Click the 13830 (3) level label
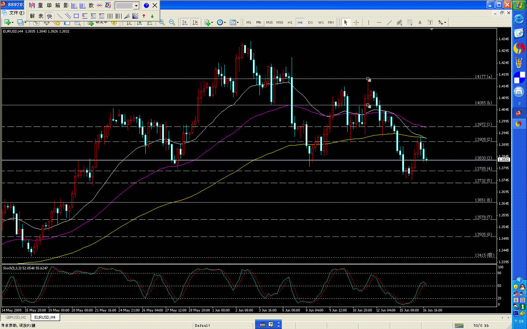 tap(483, 158)
